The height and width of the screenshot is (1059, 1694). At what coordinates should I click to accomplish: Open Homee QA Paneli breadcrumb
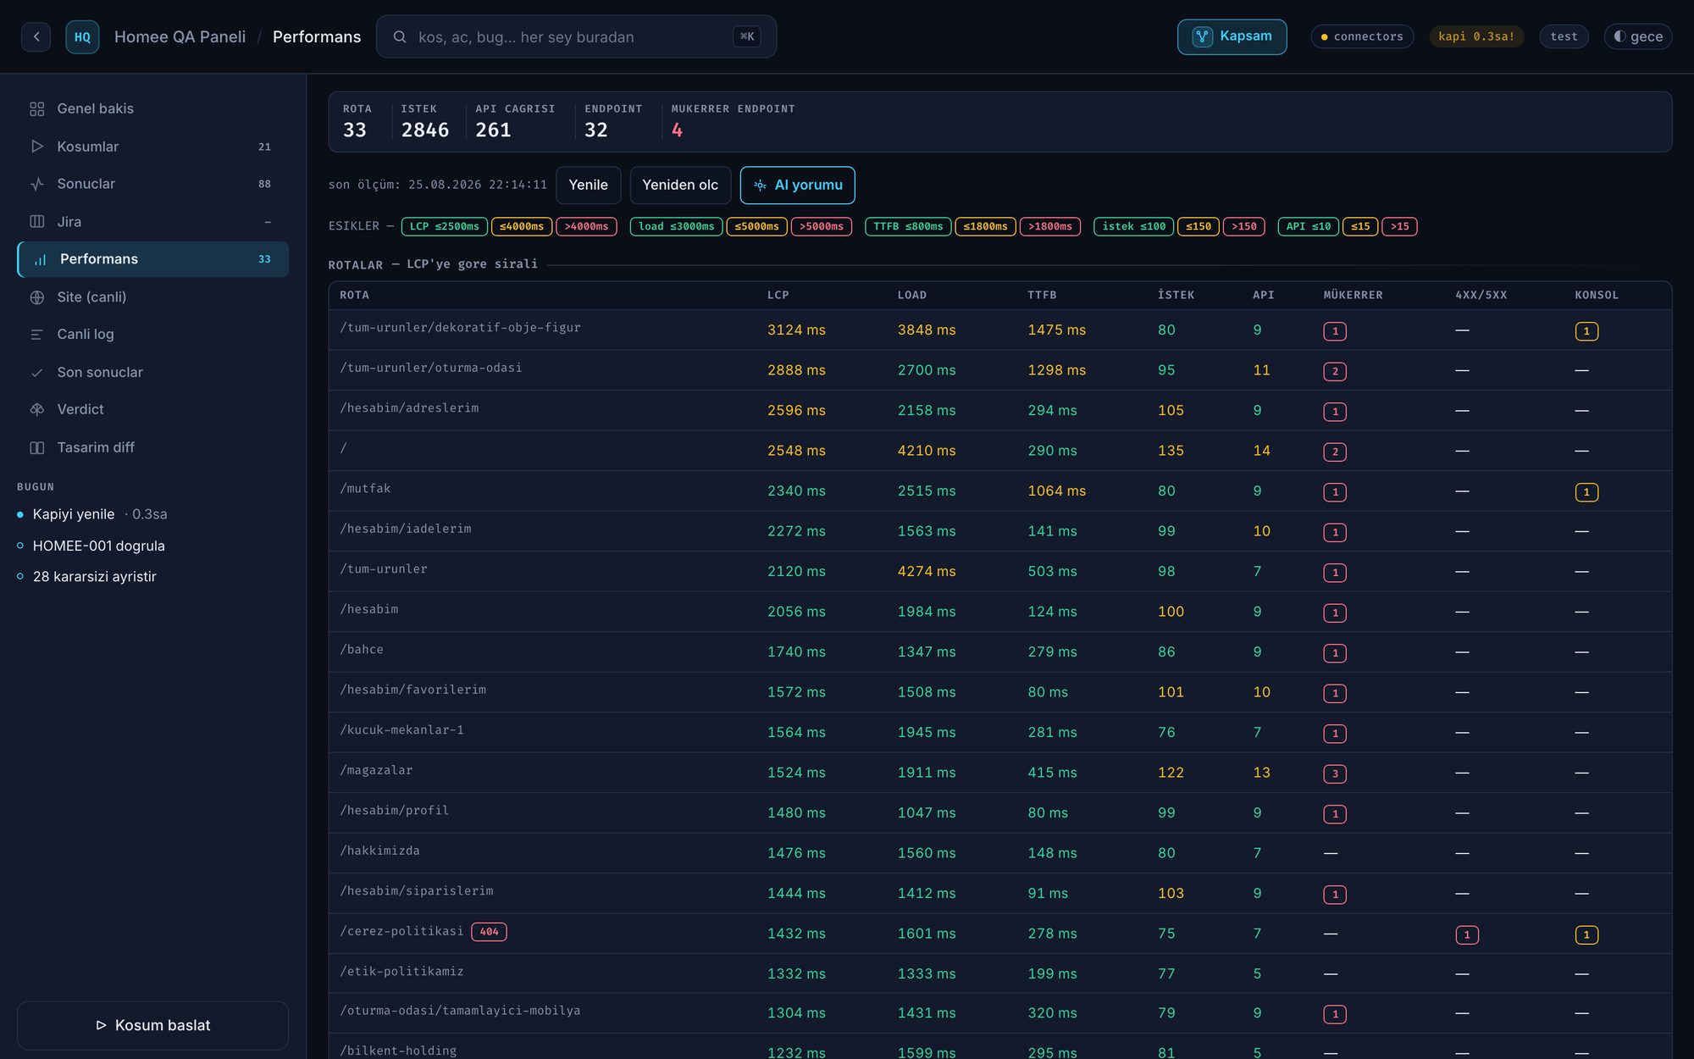pyautogui.click(x=180, y=36)
